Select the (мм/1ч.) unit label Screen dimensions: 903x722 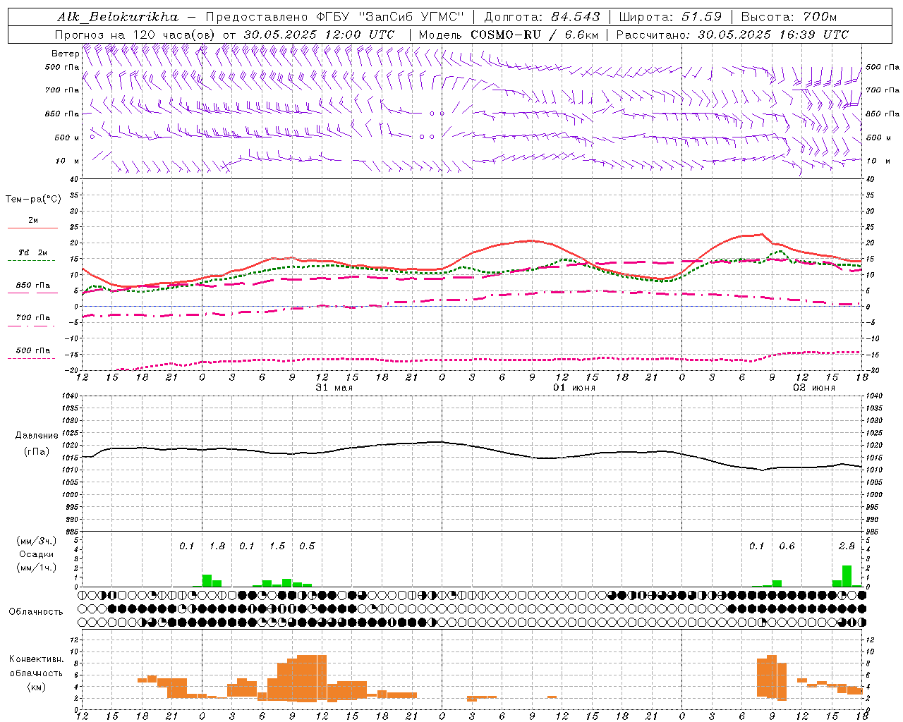(37, 567)
